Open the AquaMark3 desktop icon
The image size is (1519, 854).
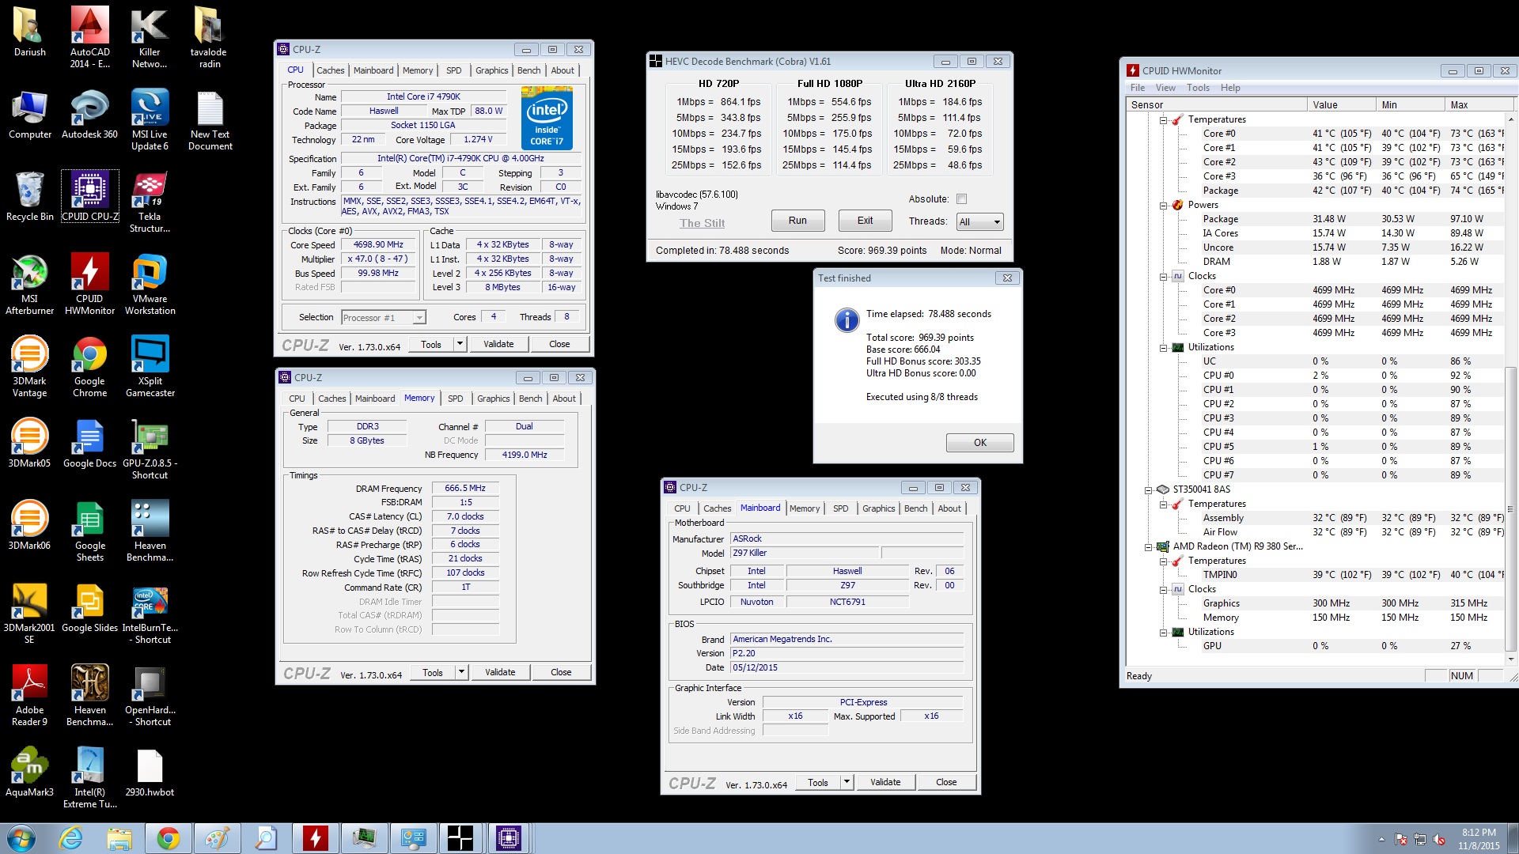[29, 772]
